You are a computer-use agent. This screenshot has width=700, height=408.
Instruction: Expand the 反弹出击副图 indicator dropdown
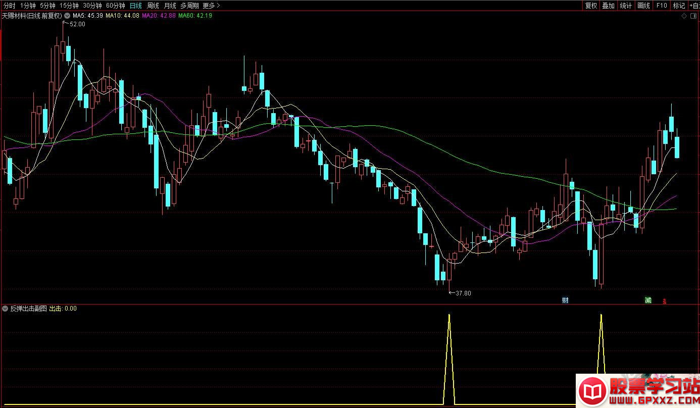coord(5,308)
